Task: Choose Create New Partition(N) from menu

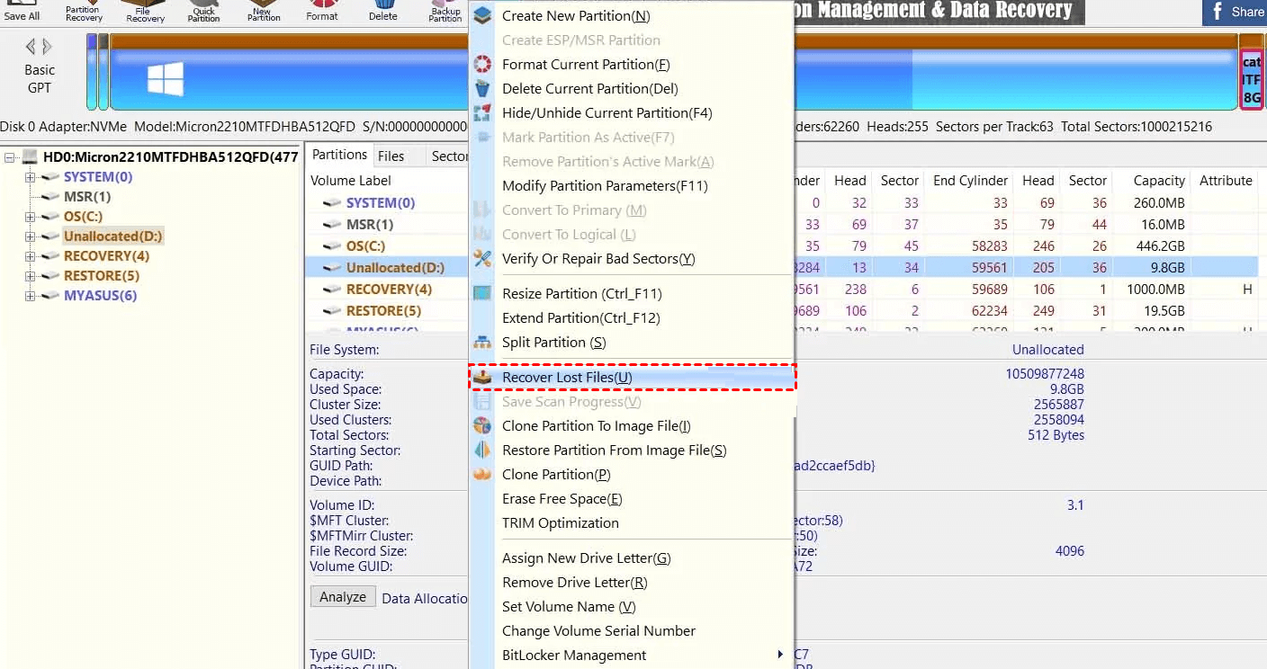Action: [x=632, y=16]
